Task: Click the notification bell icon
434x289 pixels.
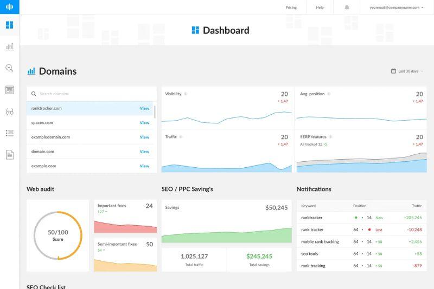Action: 347,8
